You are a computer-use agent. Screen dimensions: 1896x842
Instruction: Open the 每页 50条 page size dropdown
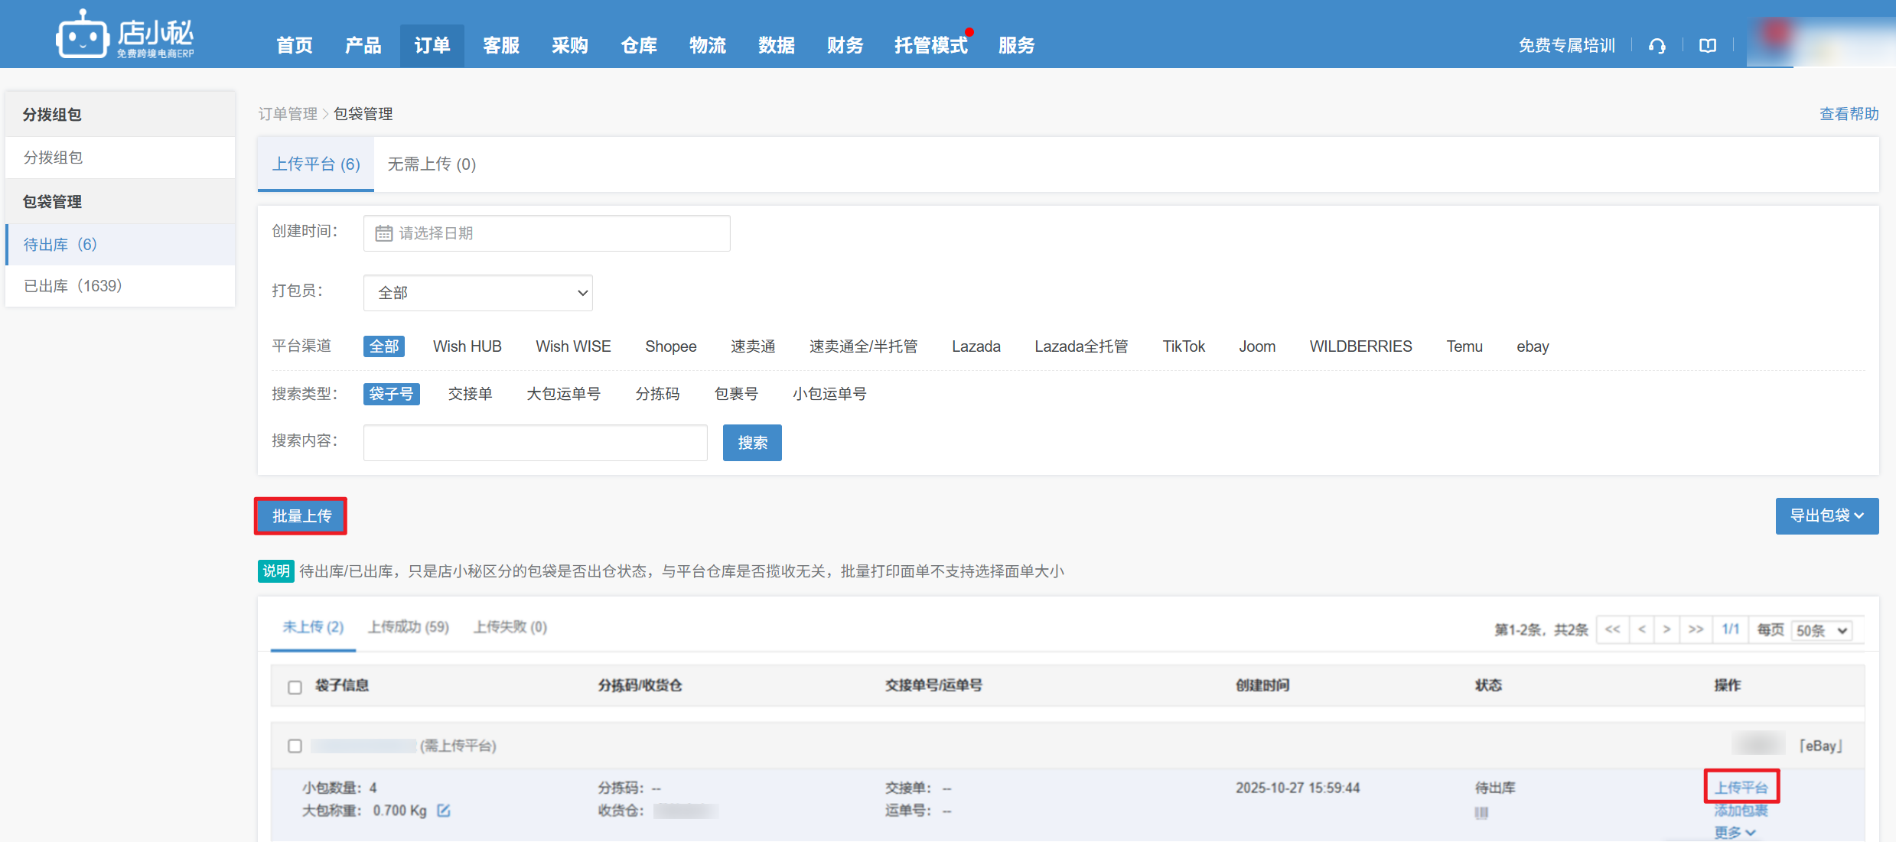1821,630
